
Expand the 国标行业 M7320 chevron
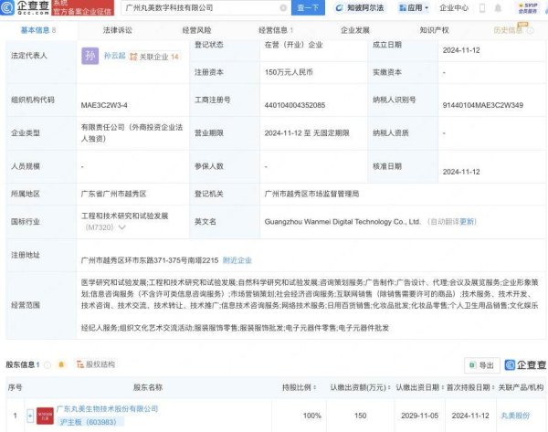[122, 227]
